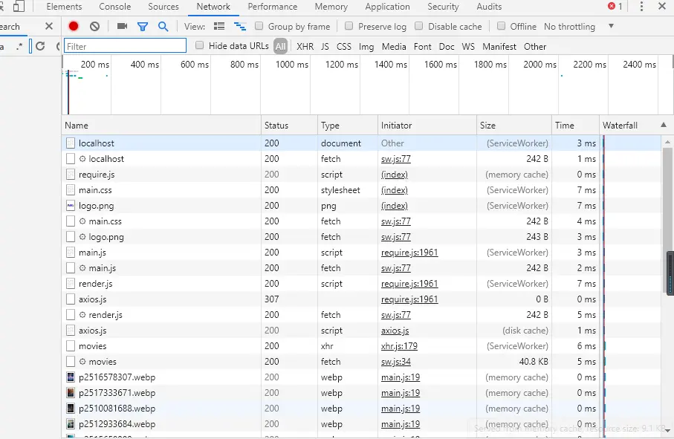Screen dimensions: 674x439
Task: Filter requests by JS
Action: coord(325,46)
